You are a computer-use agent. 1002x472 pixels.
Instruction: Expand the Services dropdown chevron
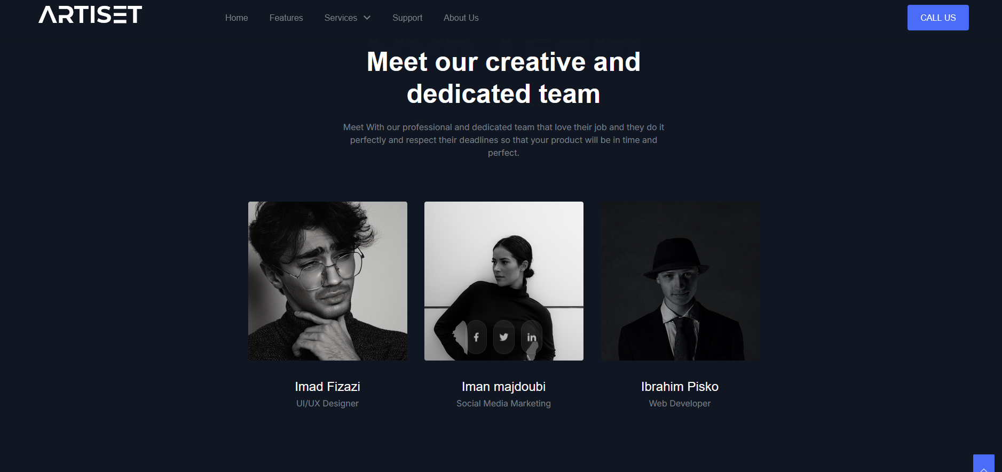tap(367, 18)
